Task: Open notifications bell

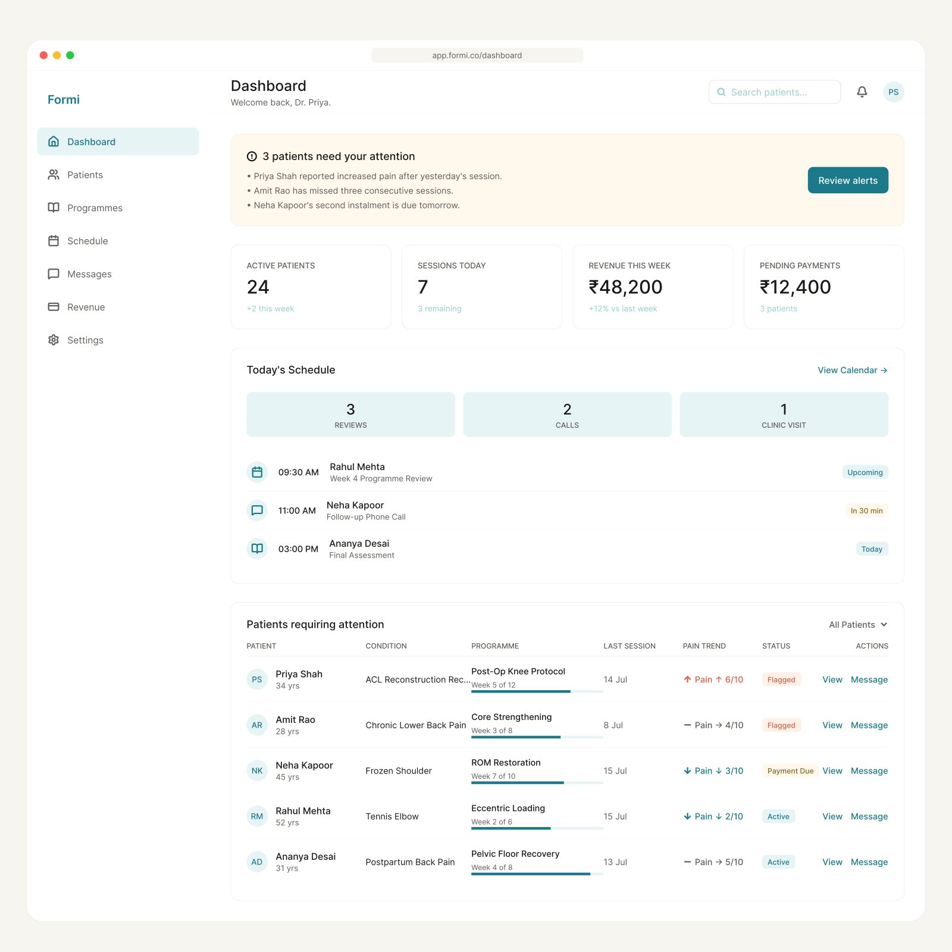Action: click(x=862, y=92)
